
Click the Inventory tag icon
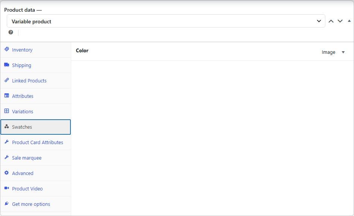pos(7,49)
